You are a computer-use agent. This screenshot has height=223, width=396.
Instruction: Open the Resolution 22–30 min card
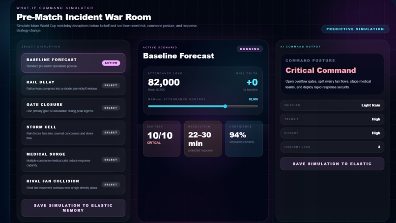coord(203,138)
